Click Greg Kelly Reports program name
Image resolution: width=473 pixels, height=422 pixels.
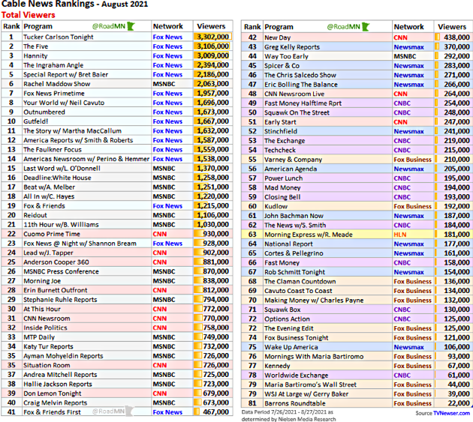(292, 47)
